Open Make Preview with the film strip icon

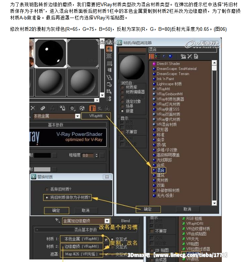pyautogui.click(x=109, y=77)
